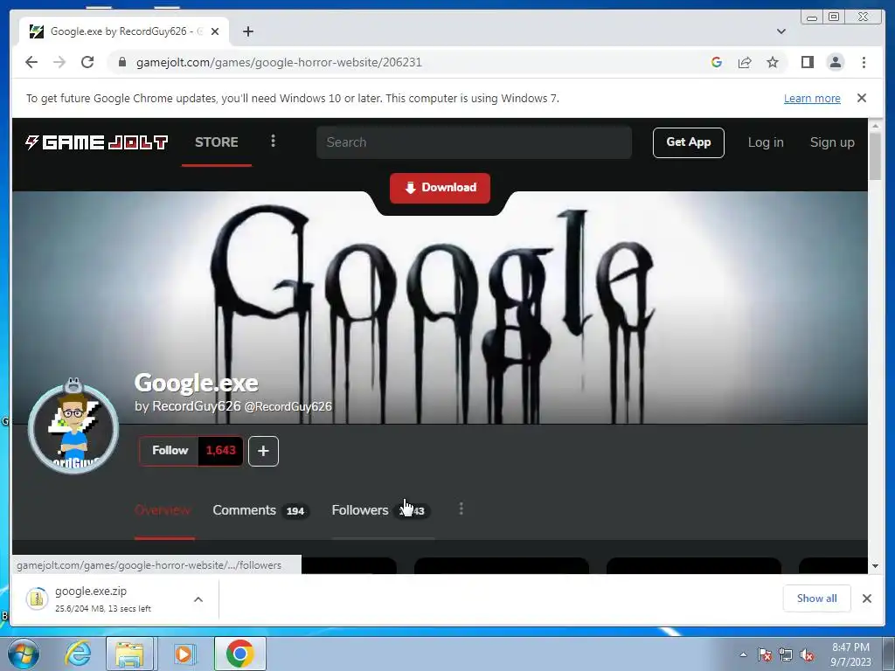The image size is (895, 671).
Task: Click the Get App button
Action: point(689,142)
